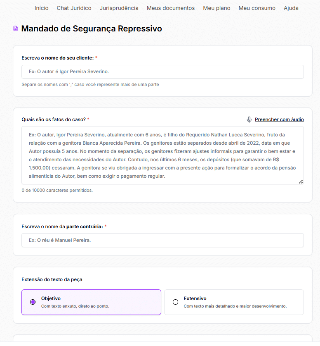
Task: Click the Preencher com áudio link
Action: 279,119
